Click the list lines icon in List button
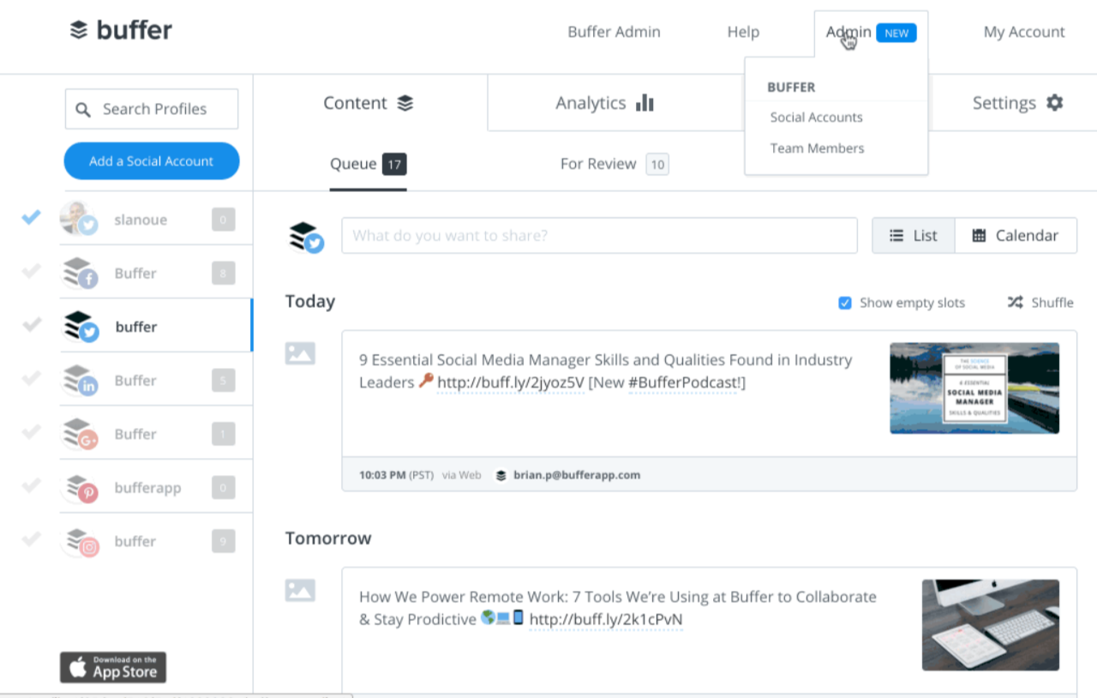This screenshot has width=1097, height=698. (x=896, y=236)
